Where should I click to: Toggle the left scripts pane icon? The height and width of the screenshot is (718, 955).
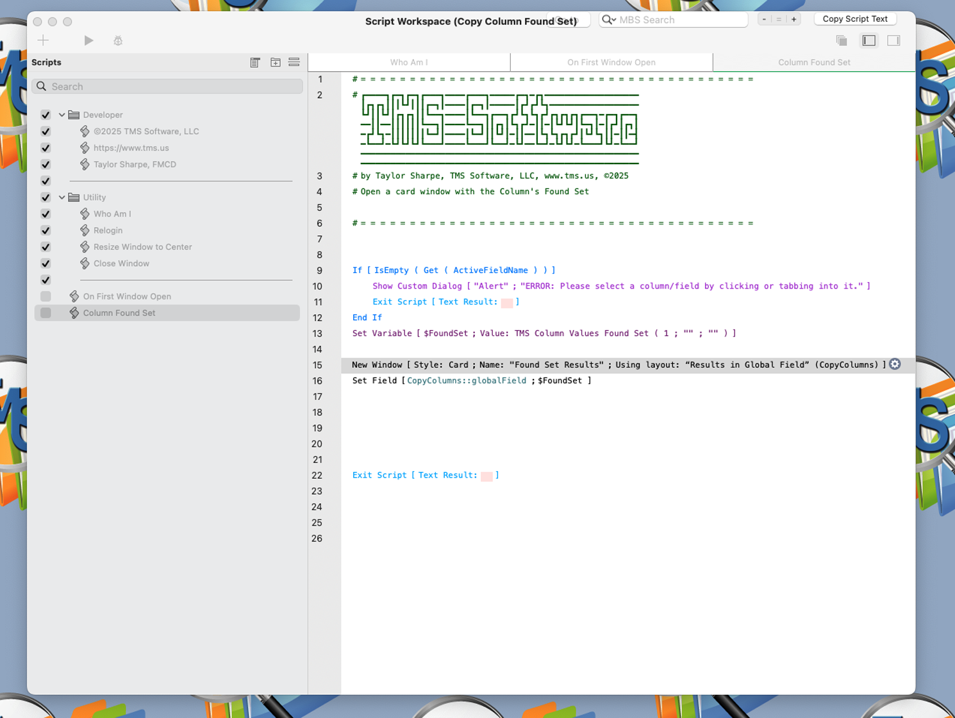pyautogui.click(x=868, y=40)
